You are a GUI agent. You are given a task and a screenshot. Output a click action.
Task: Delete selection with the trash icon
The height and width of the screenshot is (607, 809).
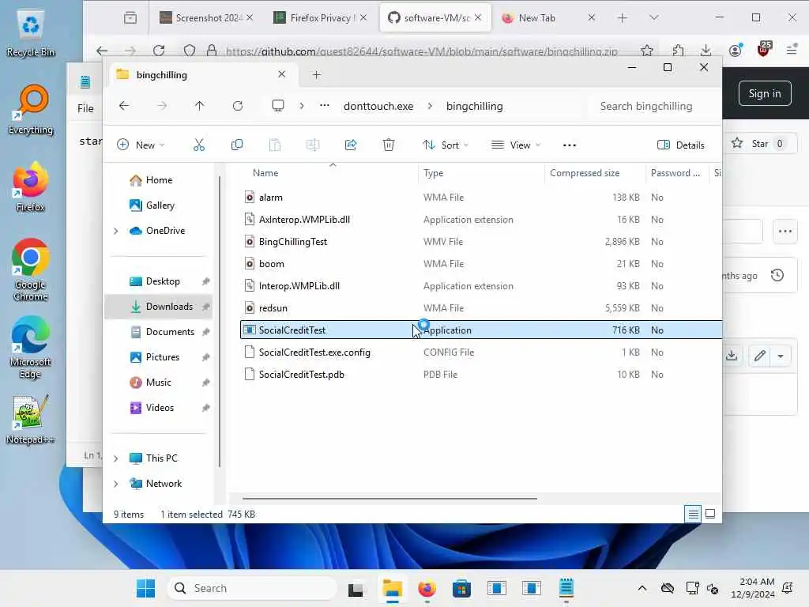click(x=389, y=145)
